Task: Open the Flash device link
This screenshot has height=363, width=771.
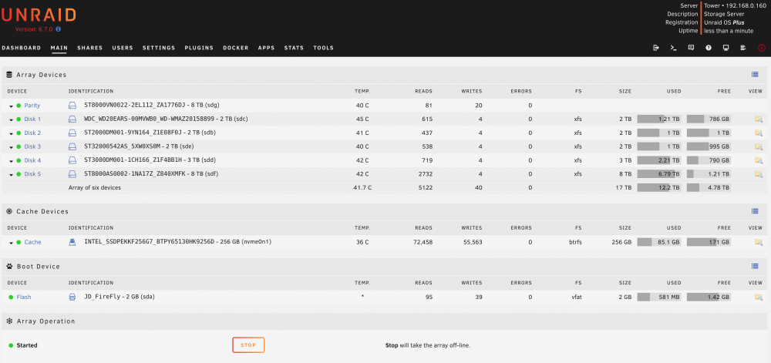Action: (24, 297)
